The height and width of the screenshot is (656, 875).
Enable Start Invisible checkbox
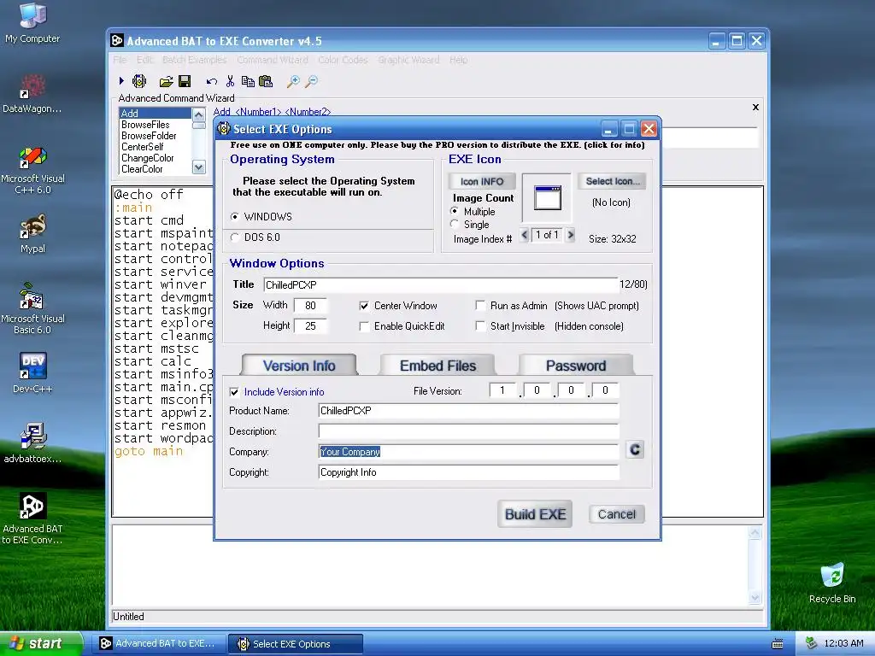[x=480, y=325]
